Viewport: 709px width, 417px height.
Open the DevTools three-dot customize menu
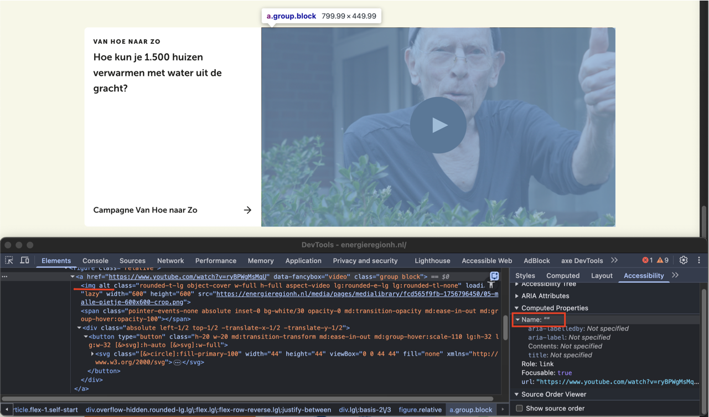click(699, 260)
